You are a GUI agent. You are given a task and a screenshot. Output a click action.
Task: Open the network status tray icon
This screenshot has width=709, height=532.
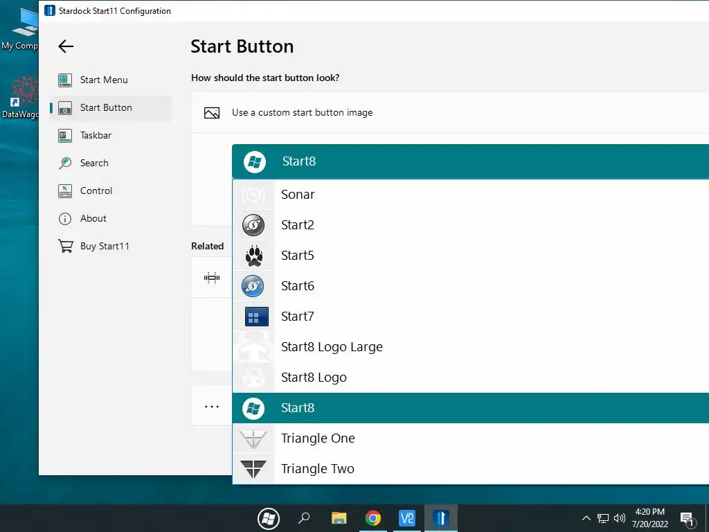[x=603, y=518]
